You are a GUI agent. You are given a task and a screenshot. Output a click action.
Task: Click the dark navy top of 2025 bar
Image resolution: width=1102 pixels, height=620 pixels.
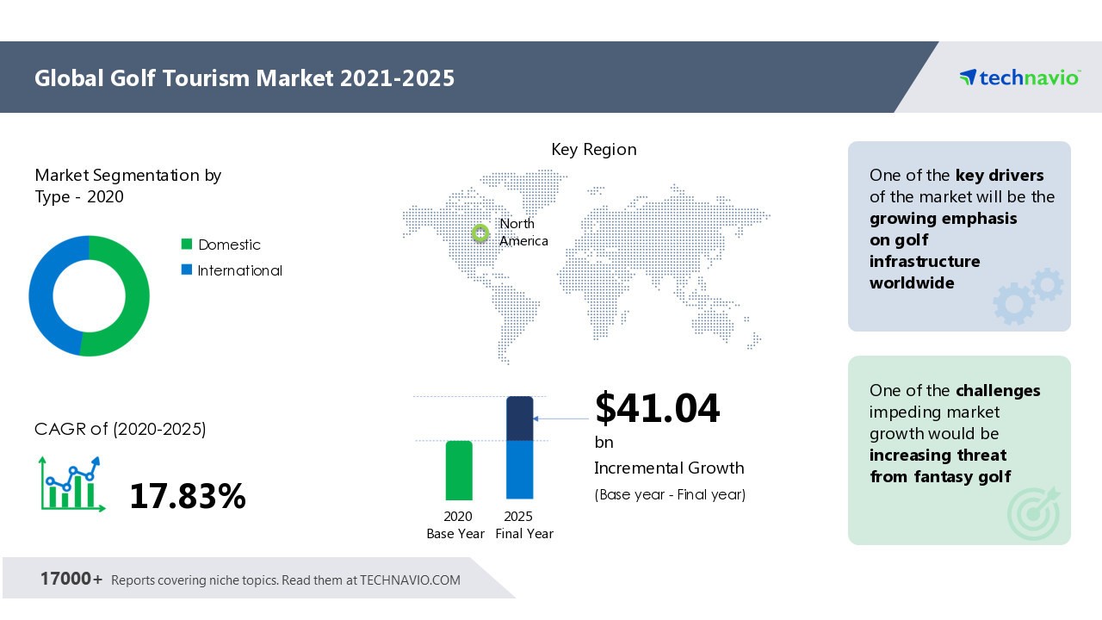point(519,418)
